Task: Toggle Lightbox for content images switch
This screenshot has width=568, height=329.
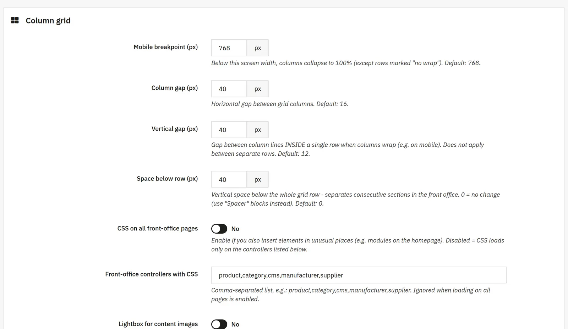Action: (219, 324)
